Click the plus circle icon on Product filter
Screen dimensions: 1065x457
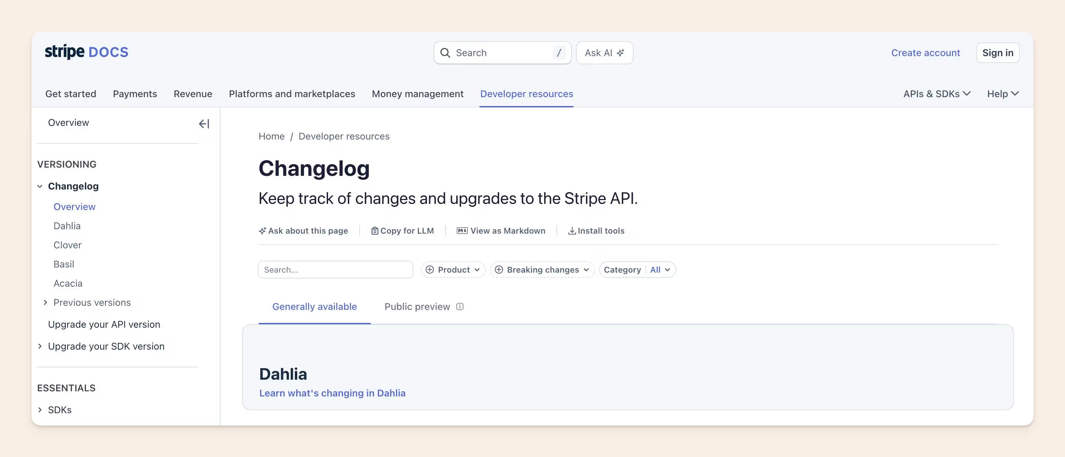(429, 270)
